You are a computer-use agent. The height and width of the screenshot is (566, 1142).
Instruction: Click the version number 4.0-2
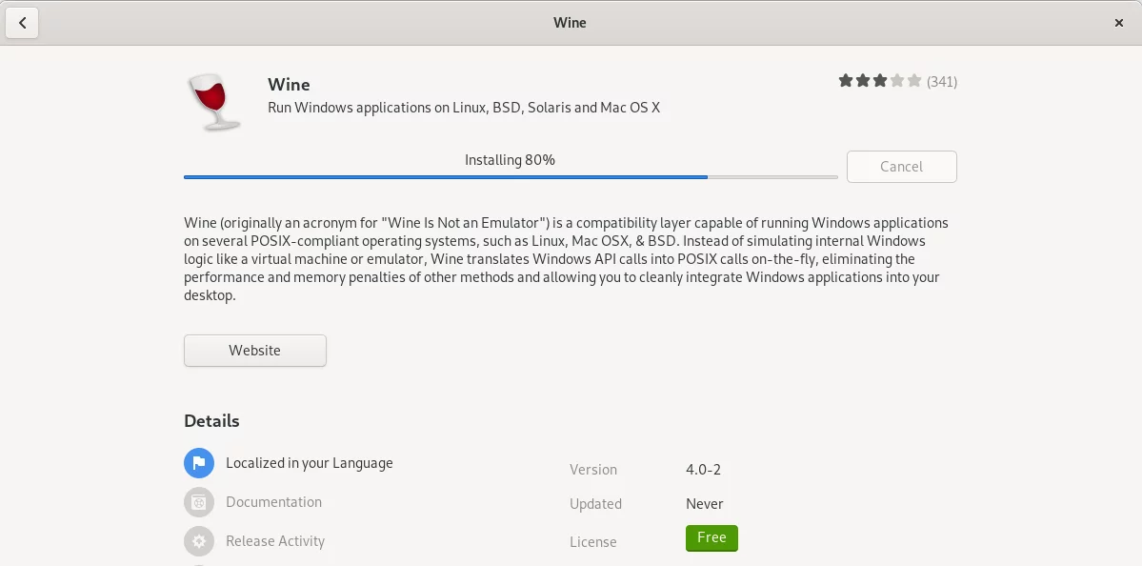click(704, 469)
